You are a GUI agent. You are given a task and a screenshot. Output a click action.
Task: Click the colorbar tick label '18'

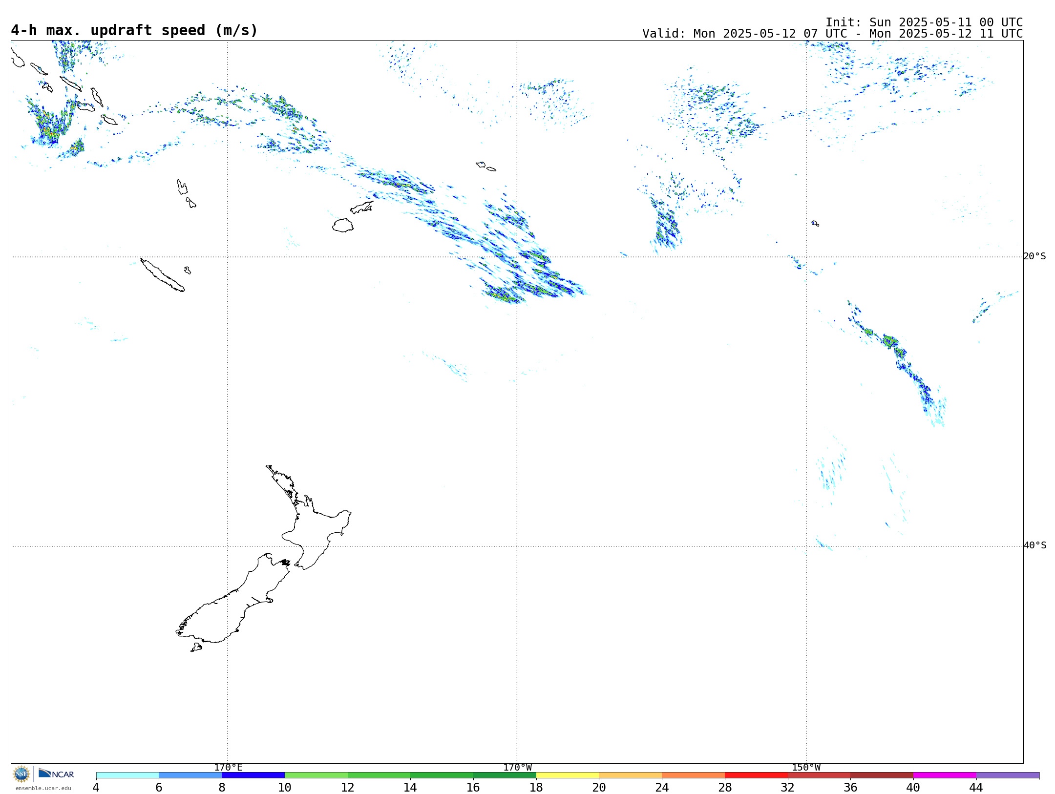coord(536,787)
